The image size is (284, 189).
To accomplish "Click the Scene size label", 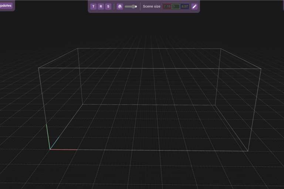I will [152, 7].
